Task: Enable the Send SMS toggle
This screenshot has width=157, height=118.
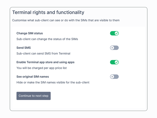Action: pyautogui.click(x=114, y=48)
